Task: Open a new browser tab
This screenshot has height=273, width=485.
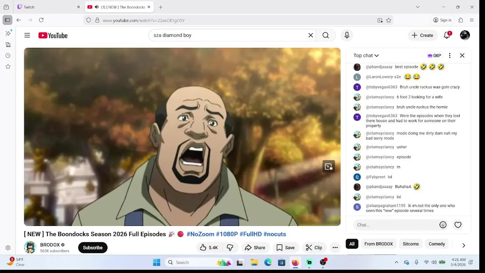Action: [x=161, y=7]
